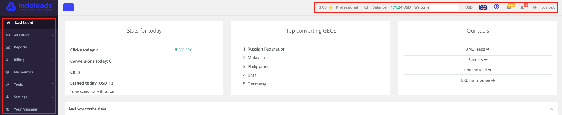562x115 pixels.
Task: Open the messages envelope icon
Action: click(509, 7)
